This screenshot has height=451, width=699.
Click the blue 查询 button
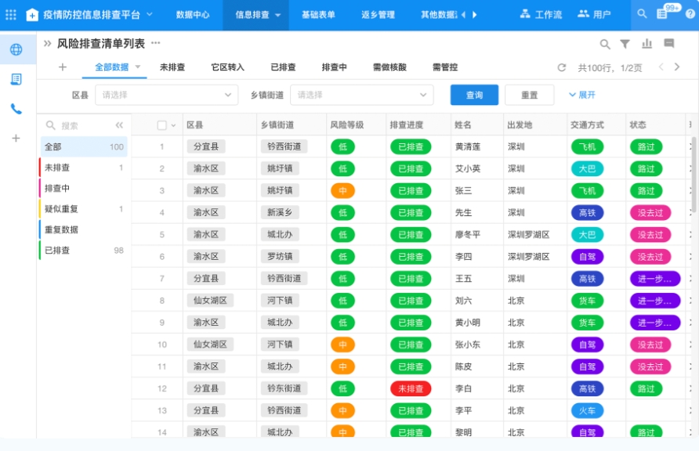click(x=474, y=95)
